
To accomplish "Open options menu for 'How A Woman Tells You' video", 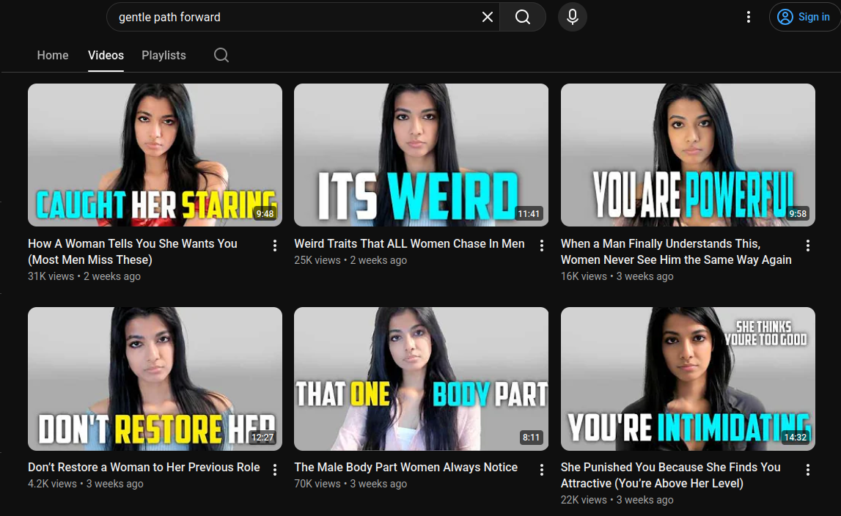I will pos(275,246).
